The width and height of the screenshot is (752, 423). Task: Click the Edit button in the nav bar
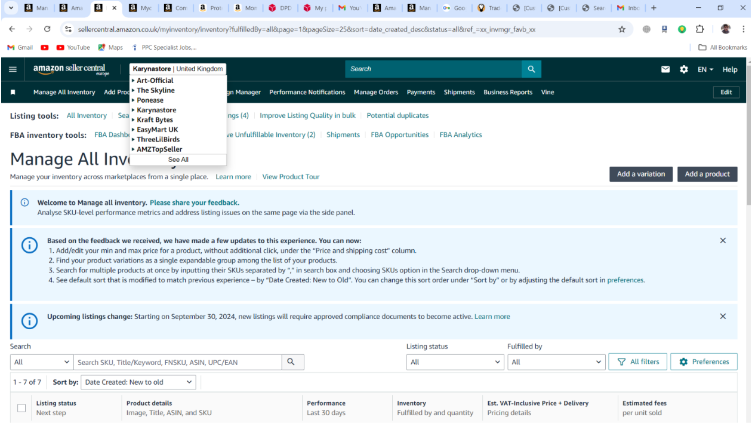[726, 92]
